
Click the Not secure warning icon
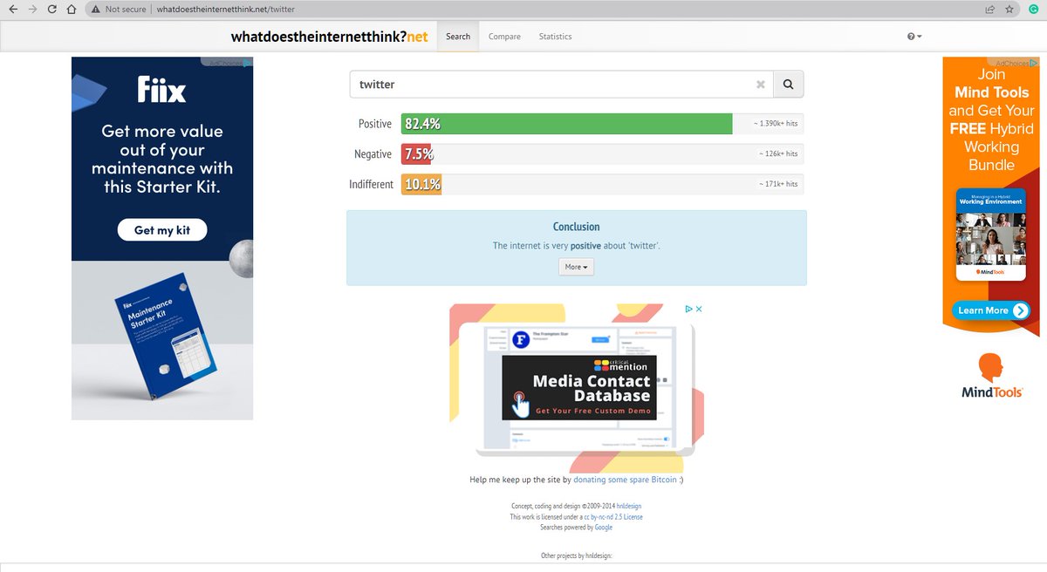(x=95, y=10)
